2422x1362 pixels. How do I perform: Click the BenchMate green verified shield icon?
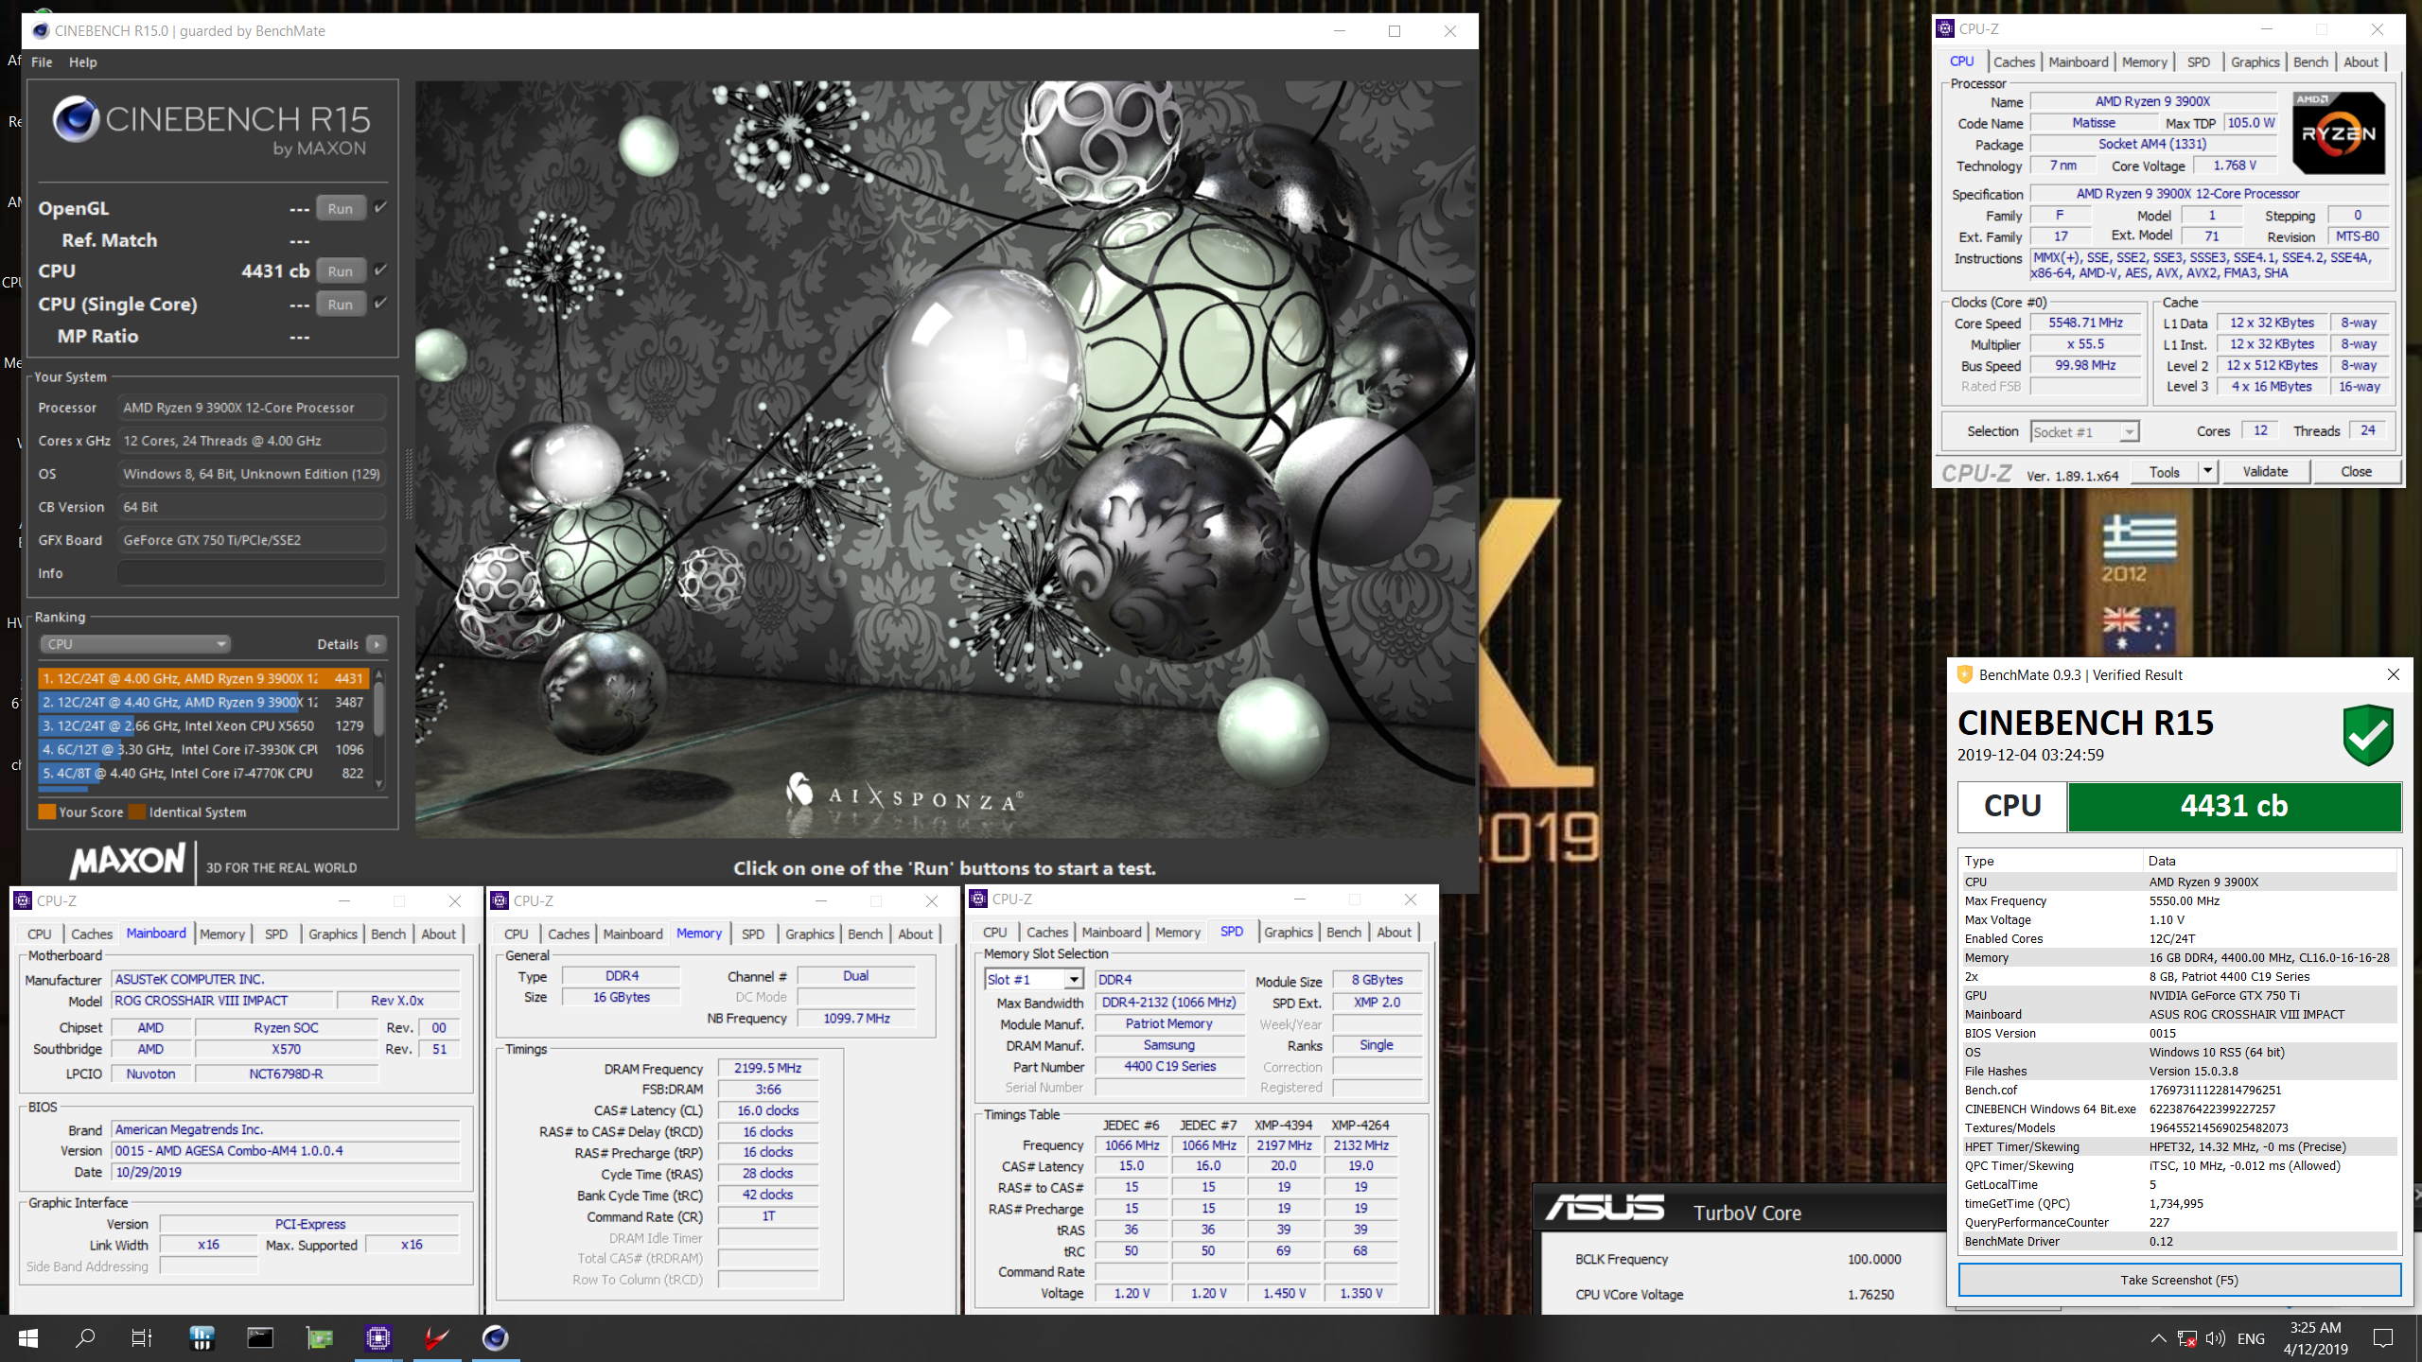click(x=2368, y=735)
